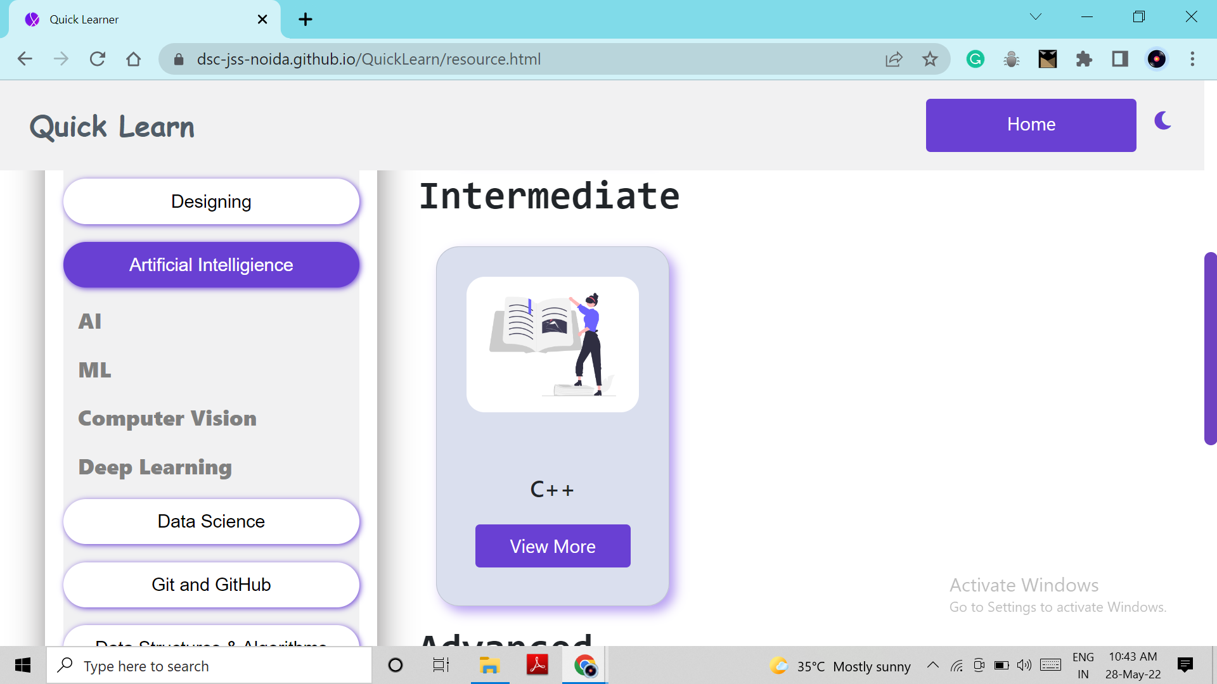Viewport: 1217px width, 684px height.
Task: Expand the tab search chevron
Action: pyautogui.click(x=1036, y=17)
